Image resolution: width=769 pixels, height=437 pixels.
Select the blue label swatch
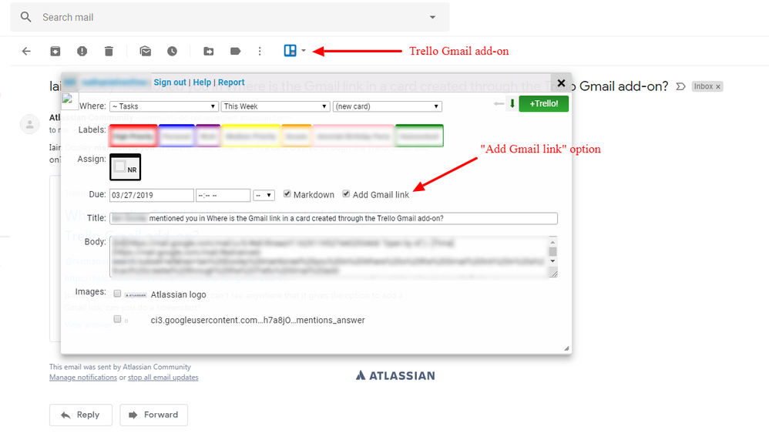(x=176, y=136)
